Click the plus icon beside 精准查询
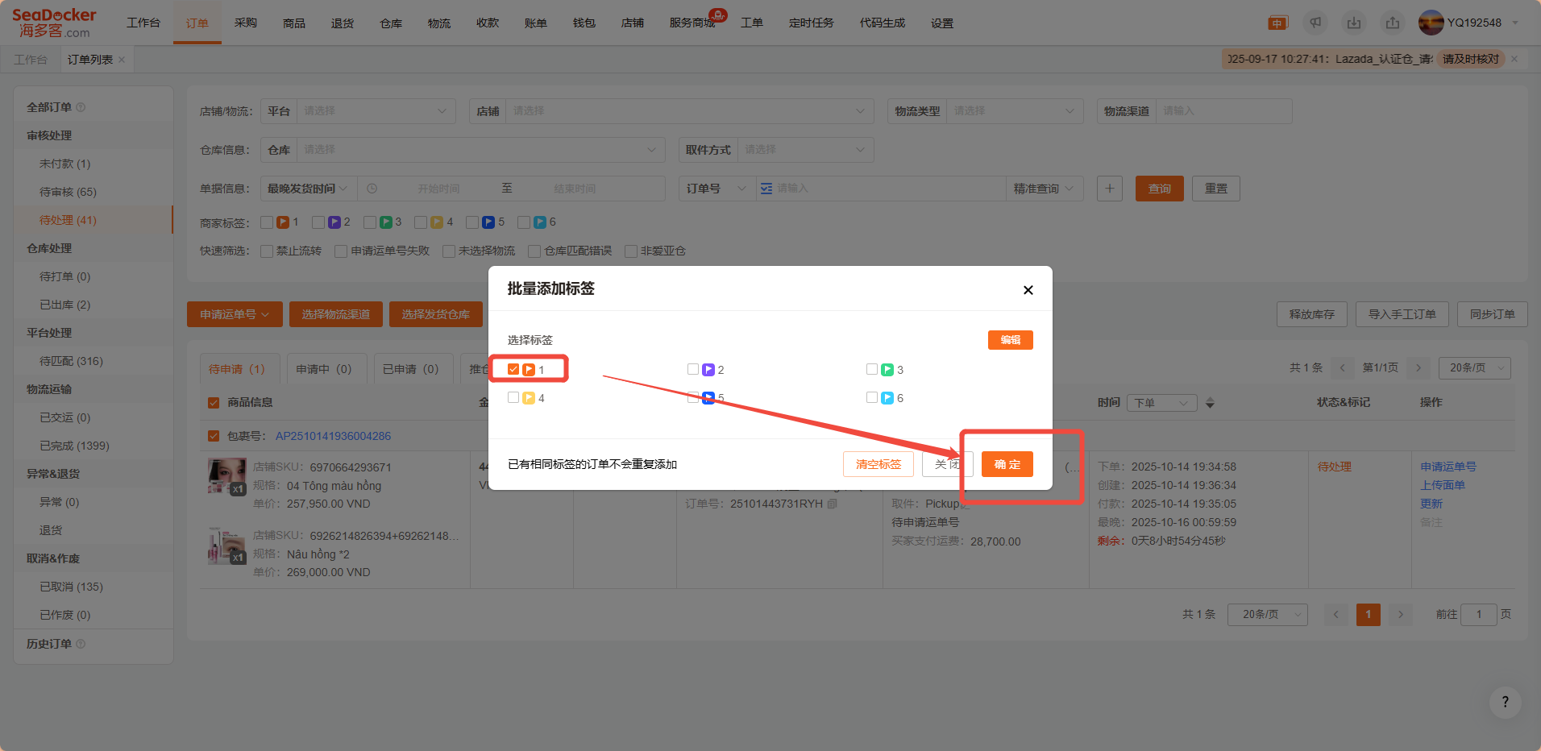The width and height of the screenshot is (1541, 751). pyautogui.click(x=1109, y=189)
